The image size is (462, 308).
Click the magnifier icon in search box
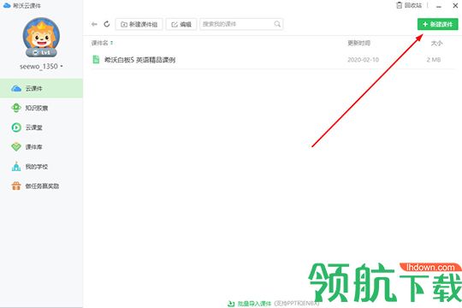[277, 24]
